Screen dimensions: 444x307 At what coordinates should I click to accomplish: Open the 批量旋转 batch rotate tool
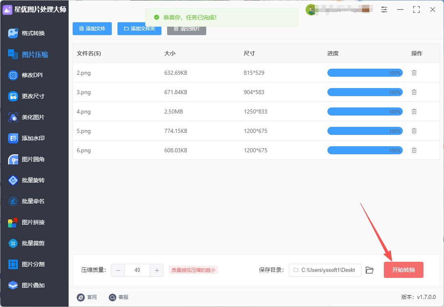tap(26, 180)
